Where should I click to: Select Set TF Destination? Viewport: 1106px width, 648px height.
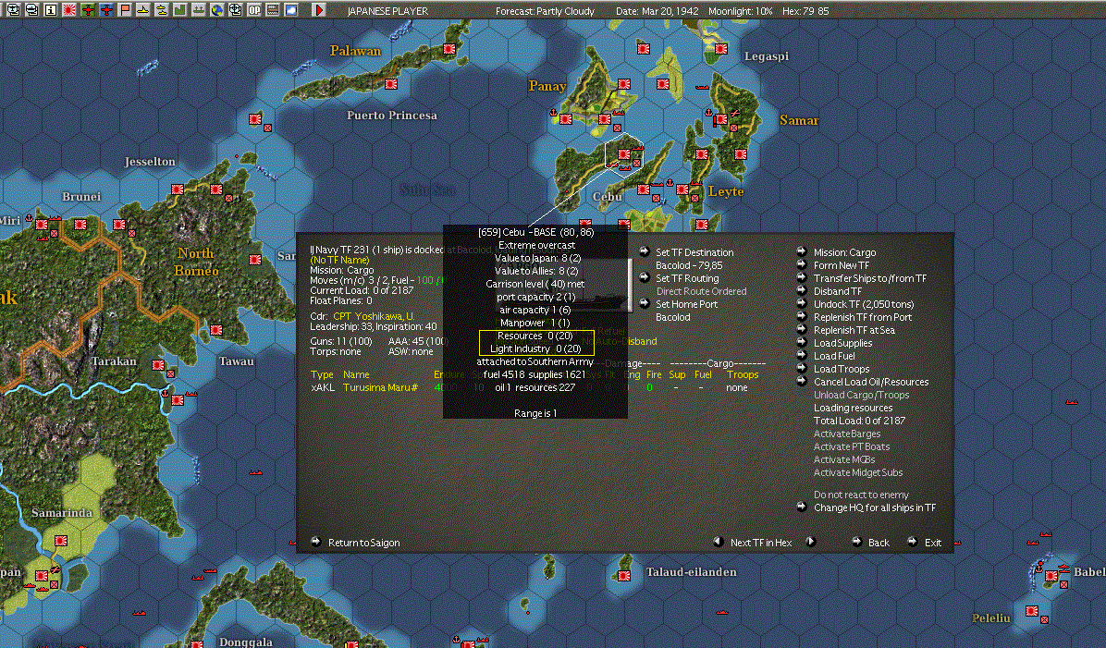click(x=694, y=252)
